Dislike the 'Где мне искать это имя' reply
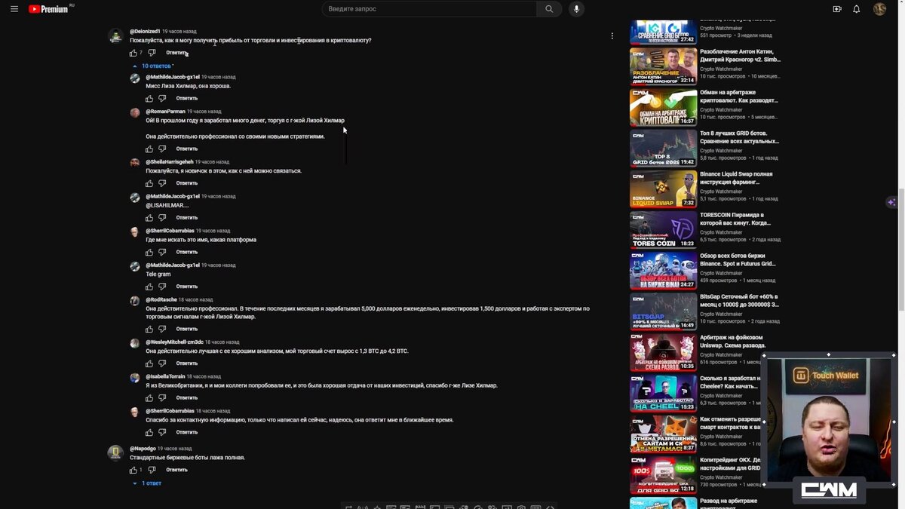This screenshot has width=905, height=509. [x=162, y=252]
